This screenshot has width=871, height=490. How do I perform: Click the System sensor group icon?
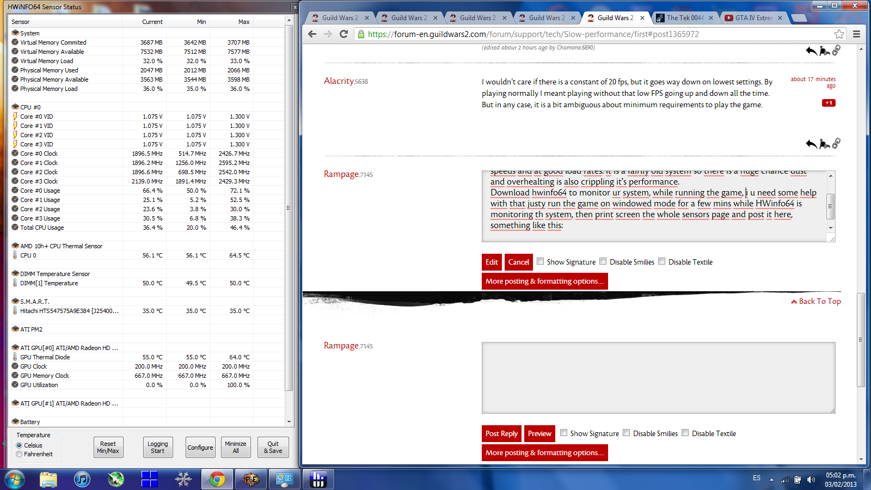(x=15, y=33)
